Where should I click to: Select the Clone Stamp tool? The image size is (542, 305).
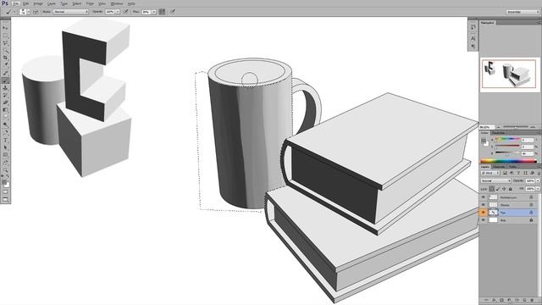click(x=5, y=88)
